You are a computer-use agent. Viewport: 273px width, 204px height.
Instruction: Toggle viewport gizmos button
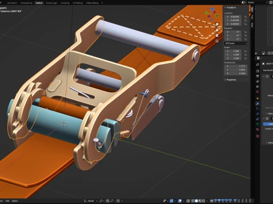(x=172, y=201)
